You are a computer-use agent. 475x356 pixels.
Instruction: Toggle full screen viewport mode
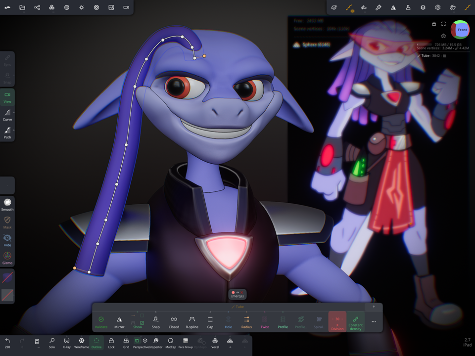pyautogui.click(x=443, y=24)
